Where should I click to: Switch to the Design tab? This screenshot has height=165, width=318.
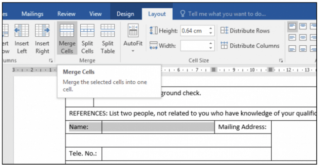(125, 14)
